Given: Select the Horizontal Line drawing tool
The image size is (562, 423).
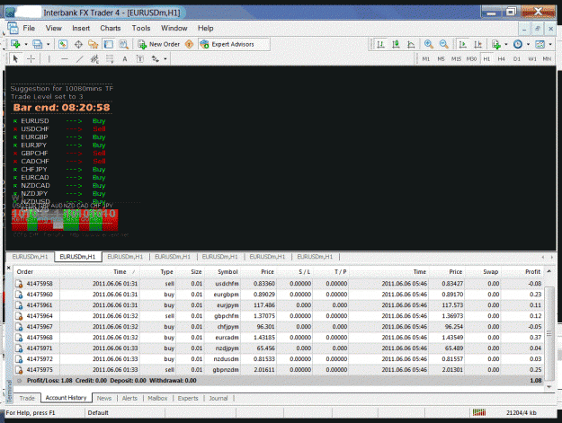Looking at the screenshot, I should click(x=65, y=59).
